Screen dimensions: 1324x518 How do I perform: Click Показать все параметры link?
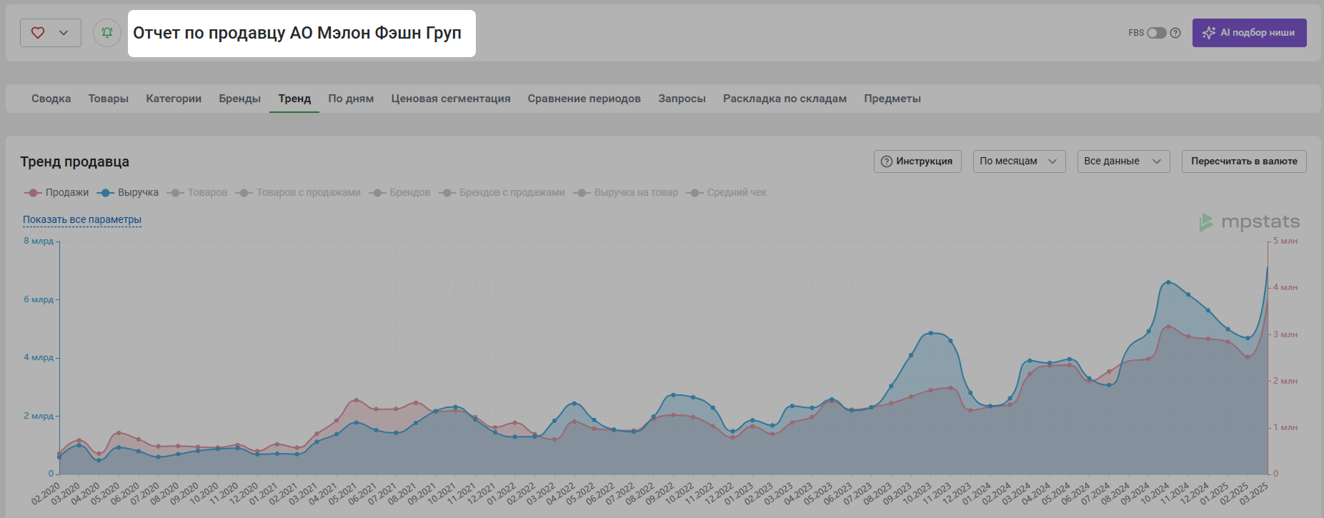82,220
